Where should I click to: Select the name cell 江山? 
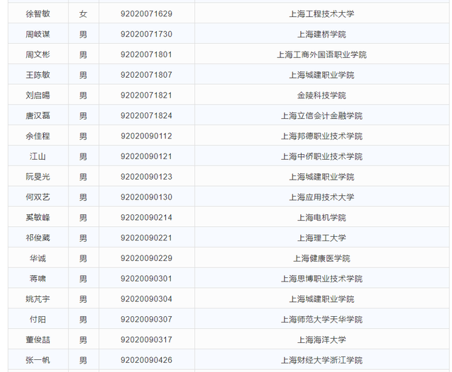tap(37, 156)
